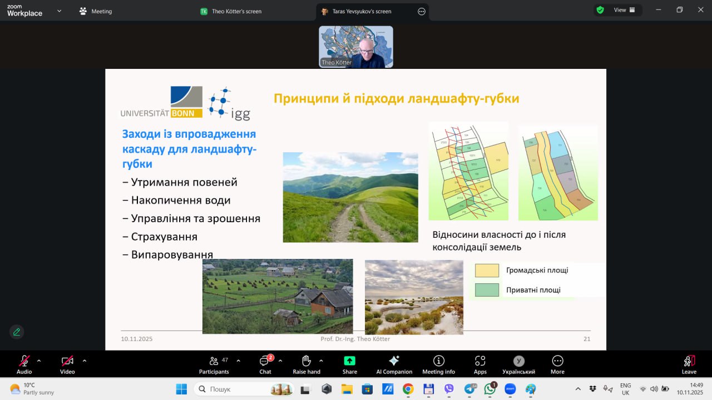Screen dimensions: 712x400
Task: Open the floppy disk app in taskbar
Action: [x=428, y=389]
